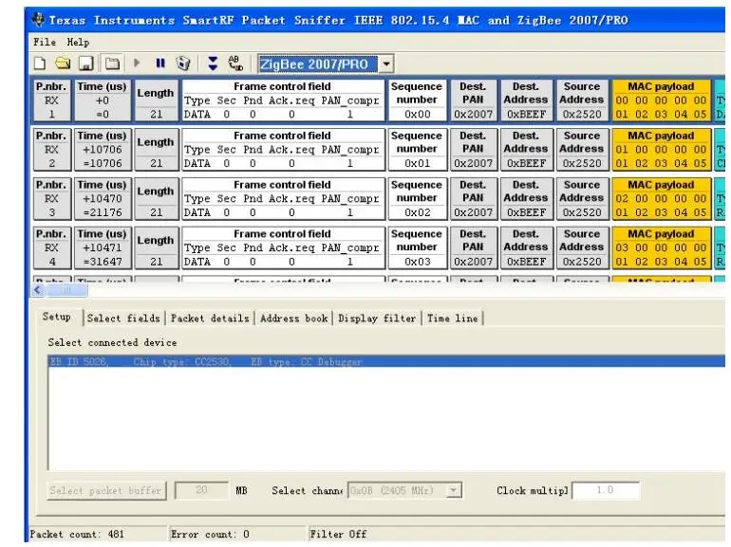731x547 pixels.
Task: Click sequence number cell 0x01
Action: coord(417,150)
